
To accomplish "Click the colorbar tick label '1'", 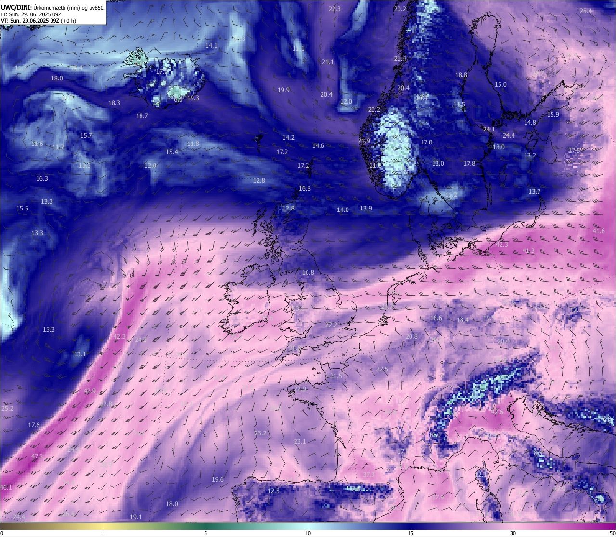I will (x=103, y=533).
